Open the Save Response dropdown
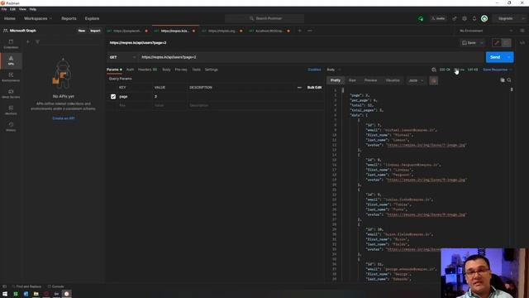The image size is (529, 298). [x=498, y=70]
